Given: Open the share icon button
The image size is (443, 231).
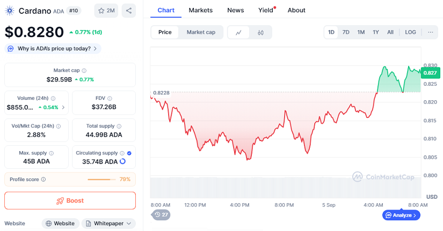Looking at the screenshot, I should (x=129, y=11).
